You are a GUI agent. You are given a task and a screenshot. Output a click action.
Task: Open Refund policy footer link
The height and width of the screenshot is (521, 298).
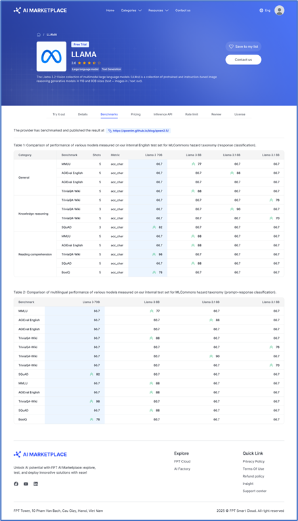253,476
